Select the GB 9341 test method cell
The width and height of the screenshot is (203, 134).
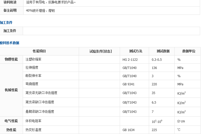[x=128, y=84]
